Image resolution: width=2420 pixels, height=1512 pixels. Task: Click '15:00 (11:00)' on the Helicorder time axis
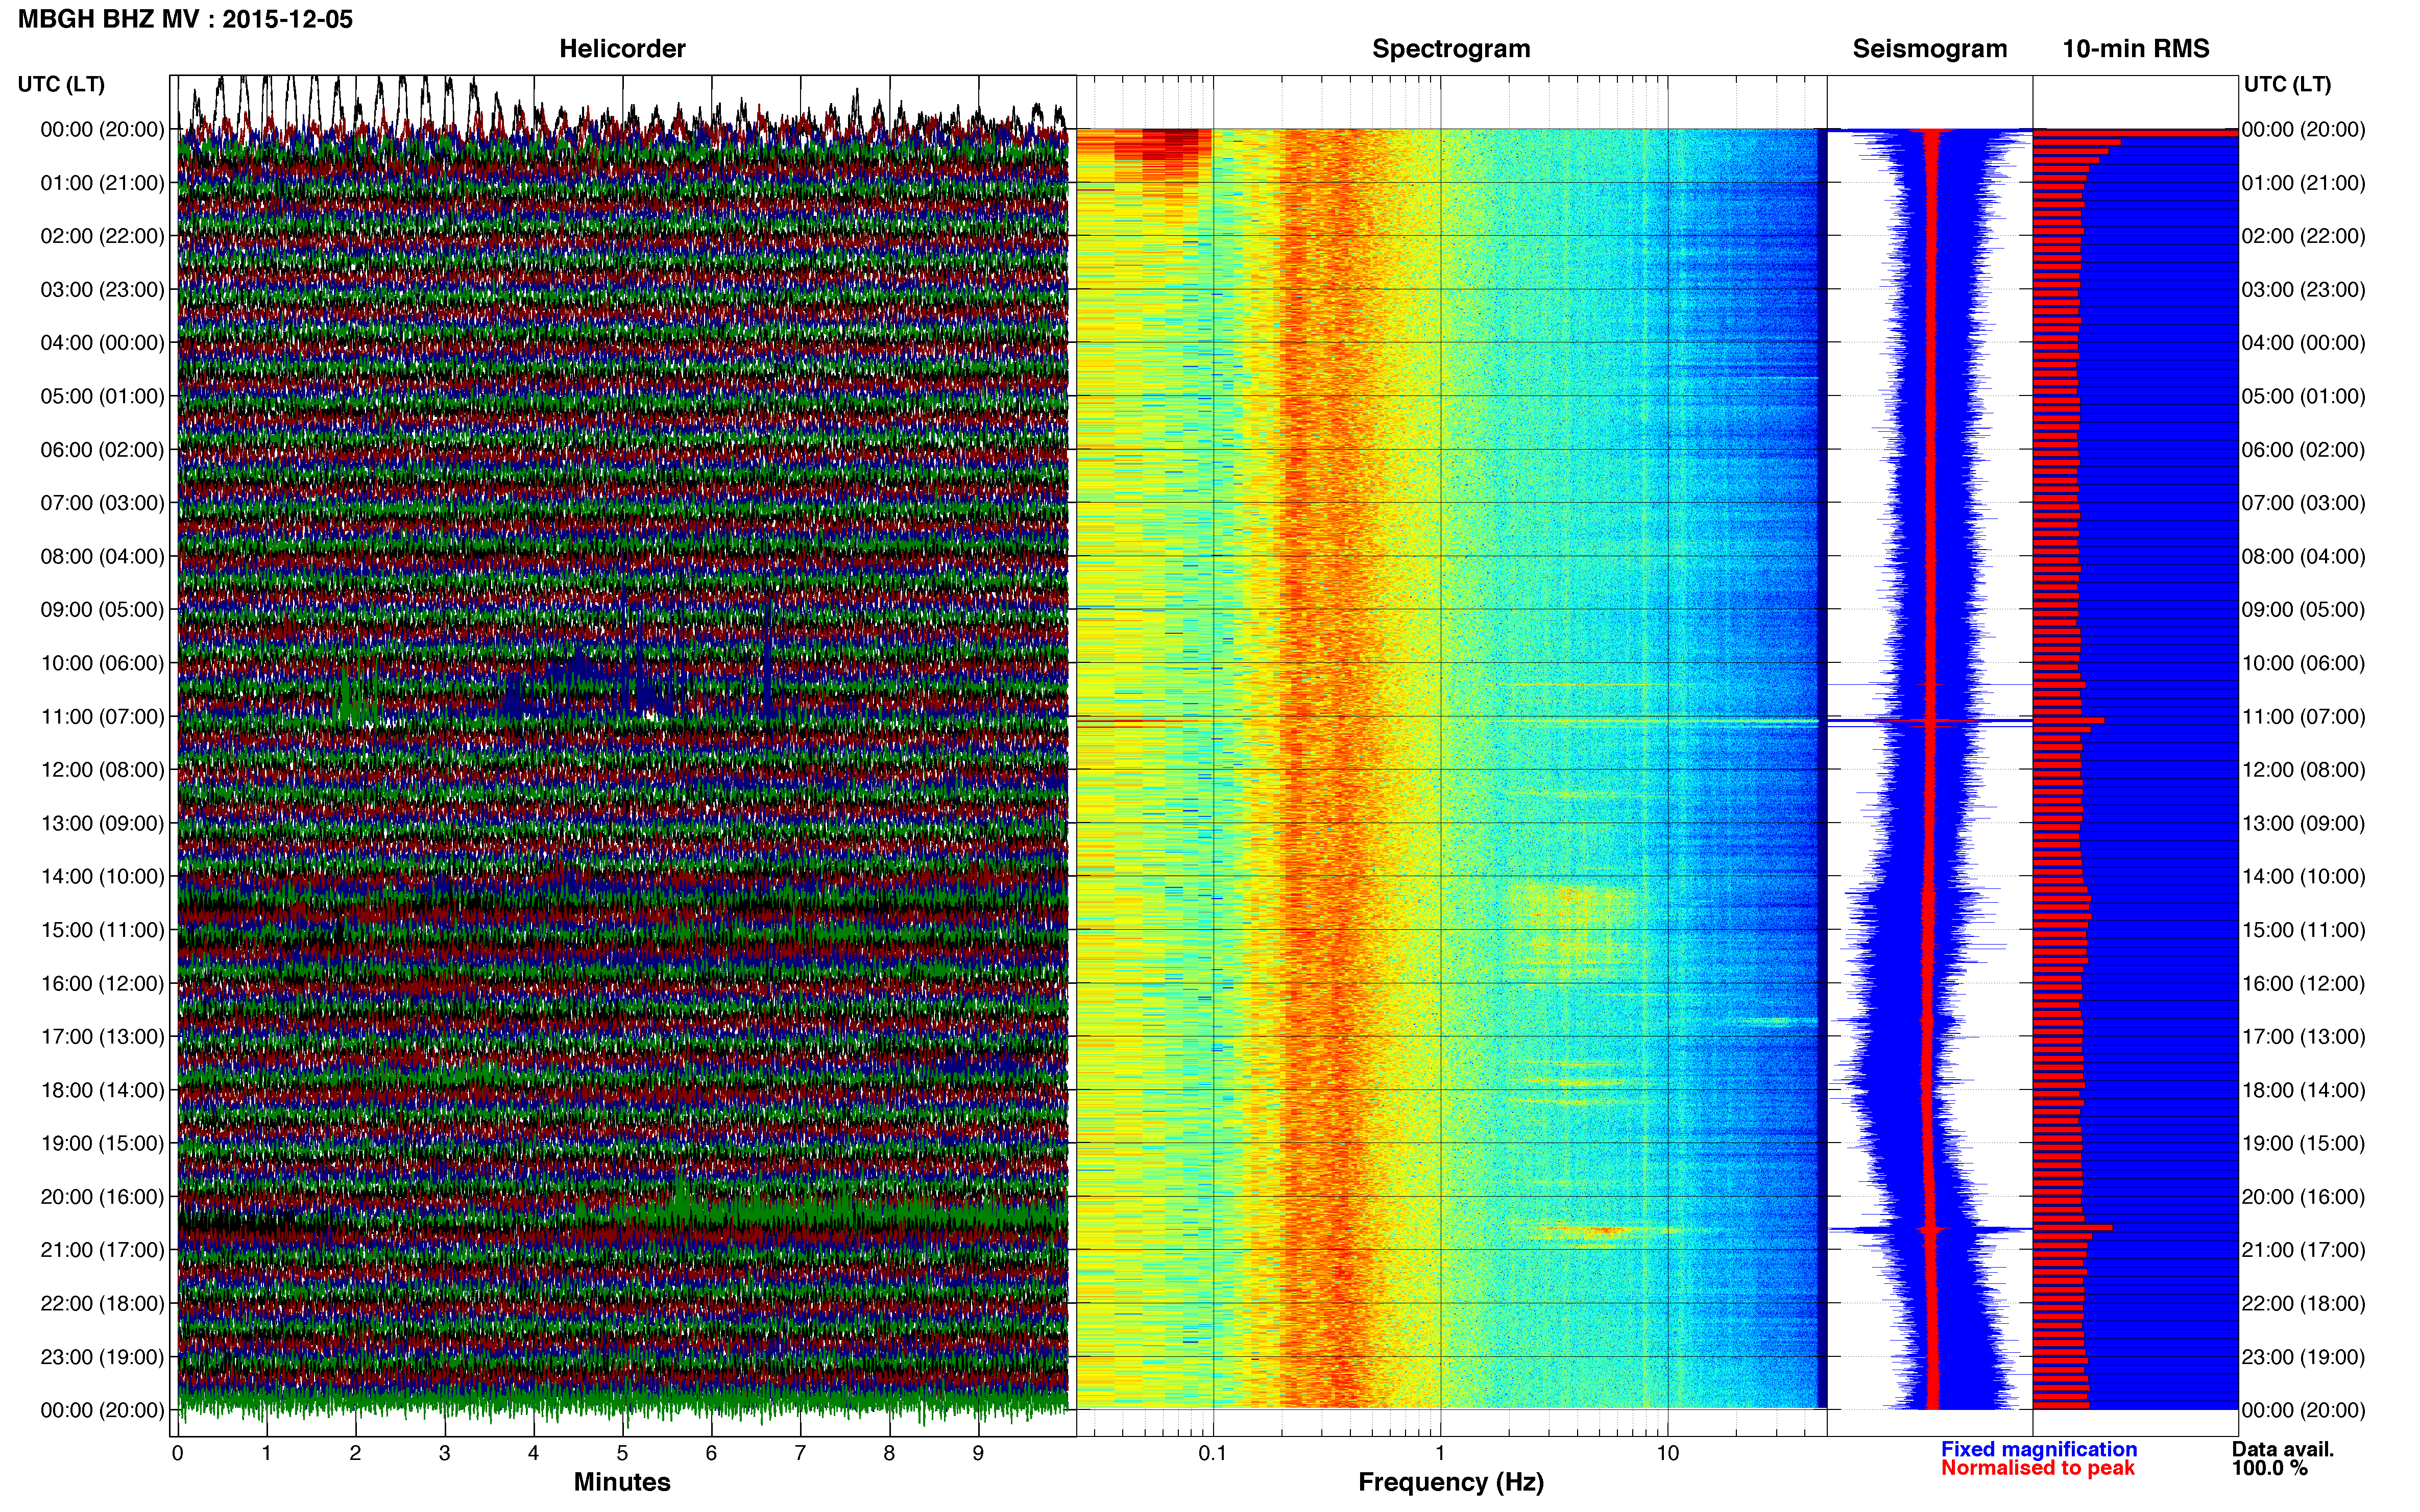click(102, 930)
